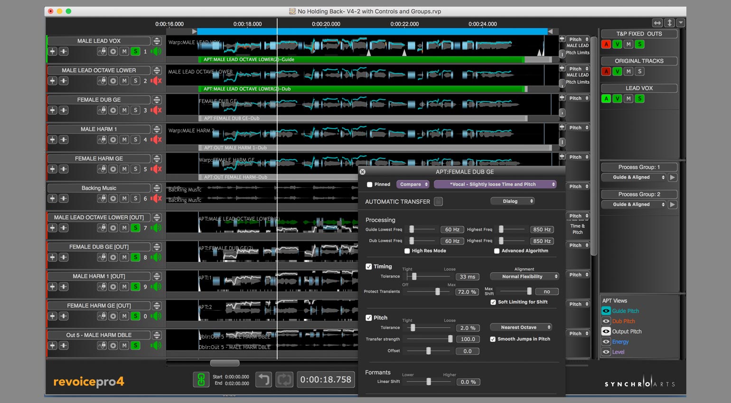Click the Timing Tolerance slider handle
This screenshot has height=403, width=731.
pos(414,276)
